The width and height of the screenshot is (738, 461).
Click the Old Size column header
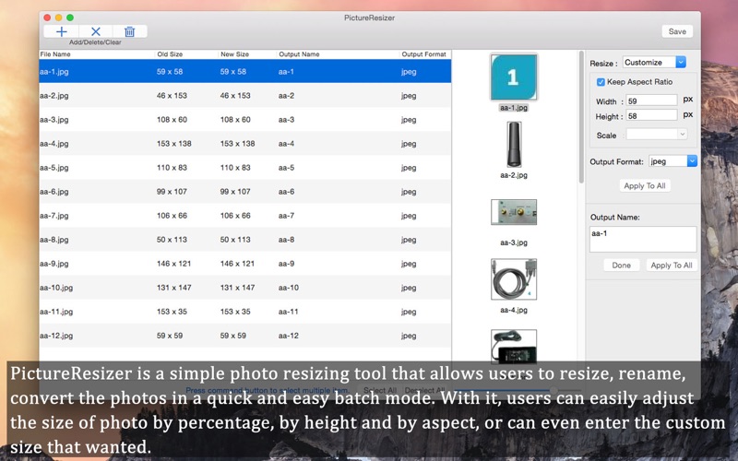tap(170, 54)
